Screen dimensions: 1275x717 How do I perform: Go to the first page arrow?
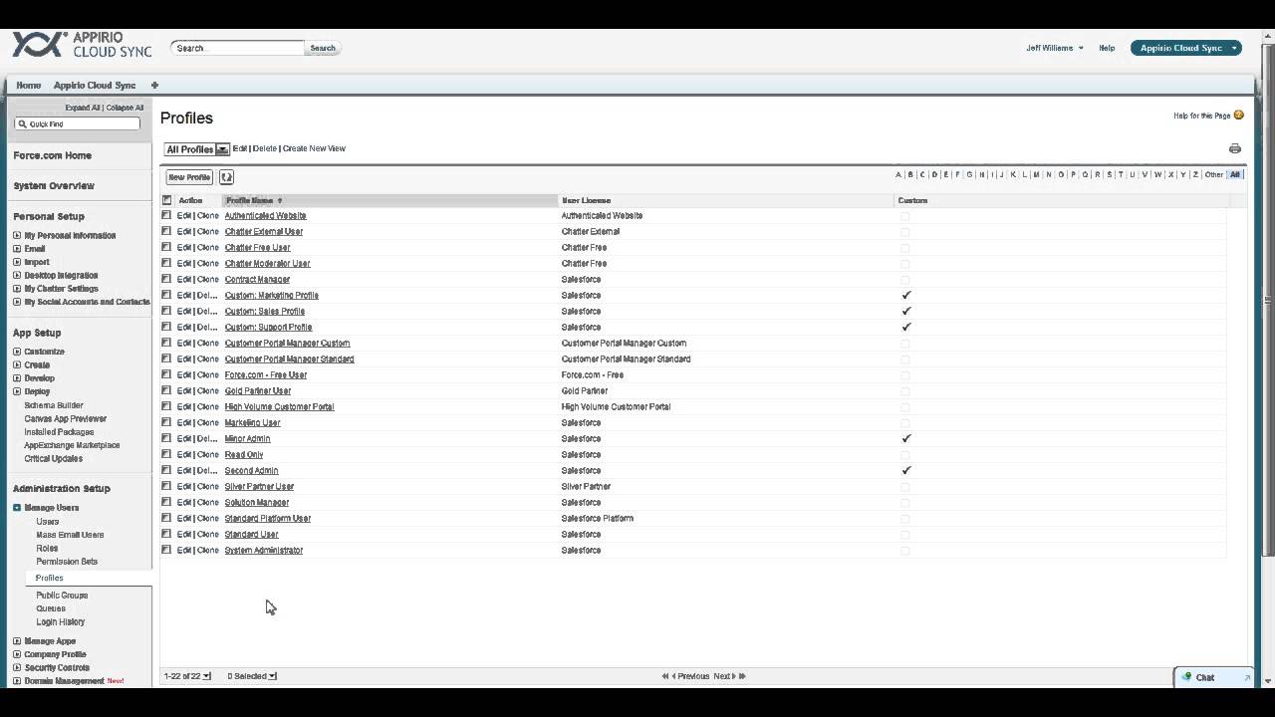tap(665, 676)
